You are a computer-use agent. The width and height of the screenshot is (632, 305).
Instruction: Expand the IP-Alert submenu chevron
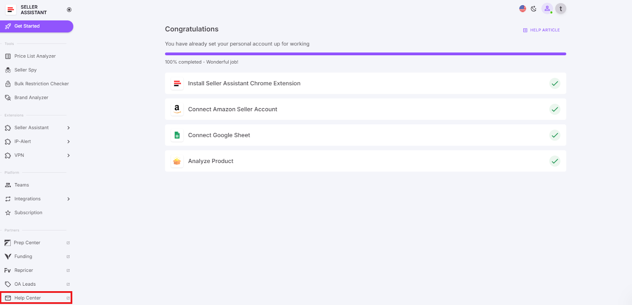coord(68,142)
